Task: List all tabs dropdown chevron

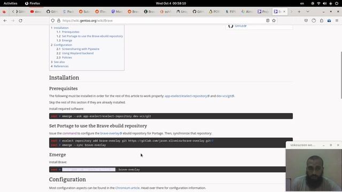Action: coord(308,12)
